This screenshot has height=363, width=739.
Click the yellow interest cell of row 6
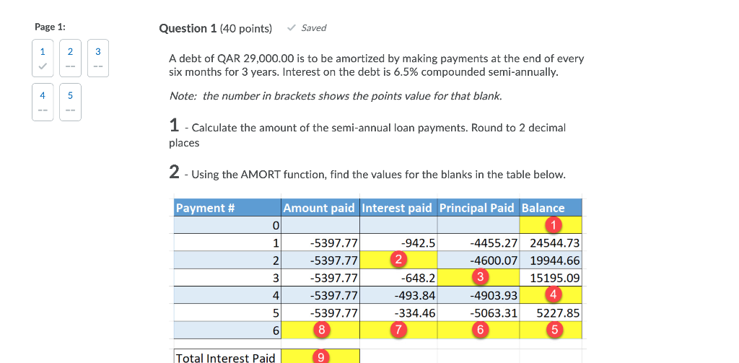398,331
